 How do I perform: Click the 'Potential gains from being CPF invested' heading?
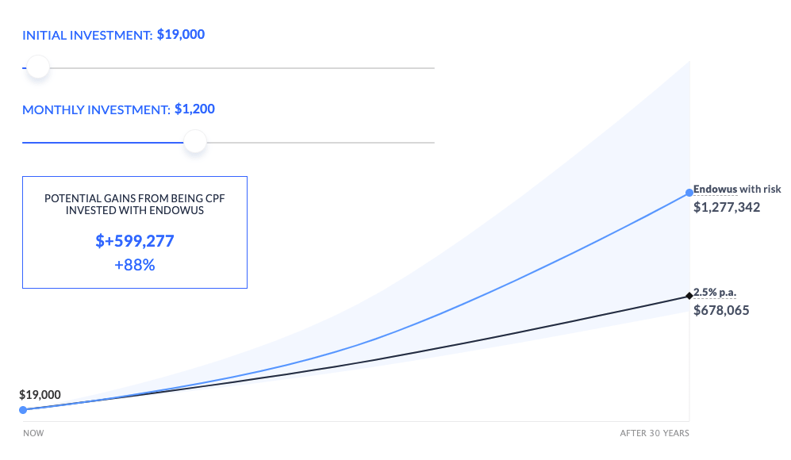pos(135,203)
